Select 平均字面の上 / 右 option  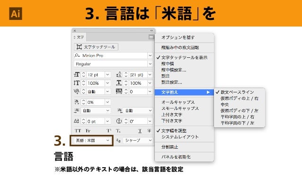click(x=240, y=117)
